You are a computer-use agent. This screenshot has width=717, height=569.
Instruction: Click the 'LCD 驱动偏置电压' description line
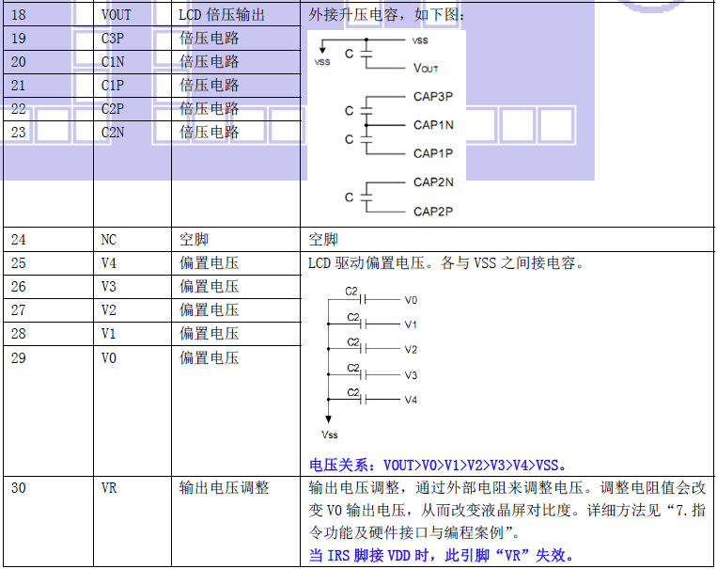[445, 263]
